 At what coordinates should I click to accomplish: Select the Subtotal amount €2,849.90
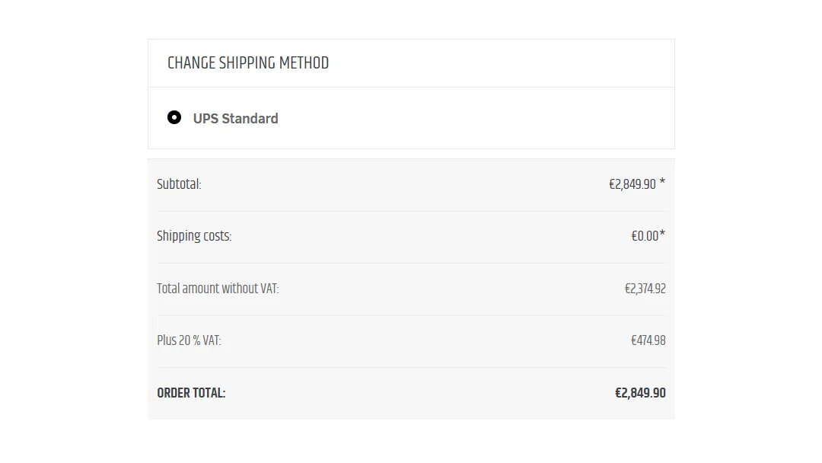tap(632, 184)
